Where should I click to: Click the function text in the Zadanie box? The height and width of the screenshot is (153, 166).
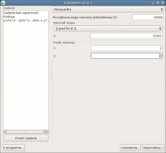coord(26,21)
